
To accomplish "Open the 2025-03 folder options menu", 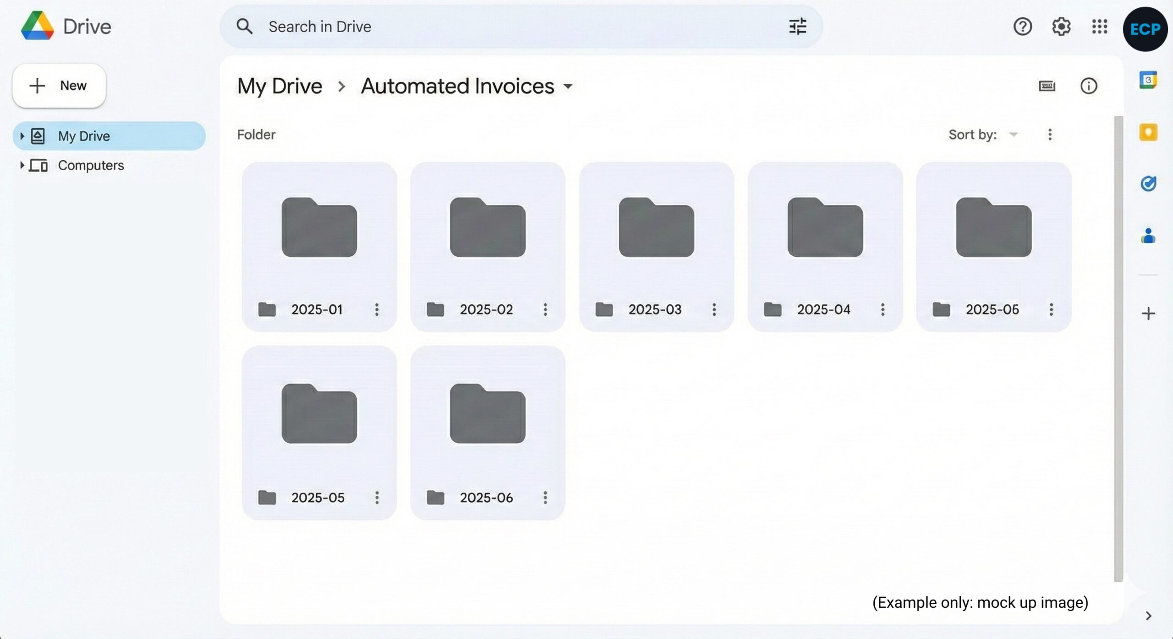I will click(x=713, y=309).
